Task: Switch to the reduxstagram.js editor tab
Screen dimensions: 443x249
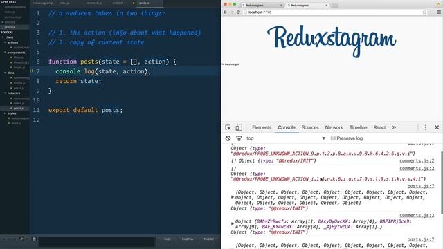Action: pyautogui.click(x=43, y=3)
